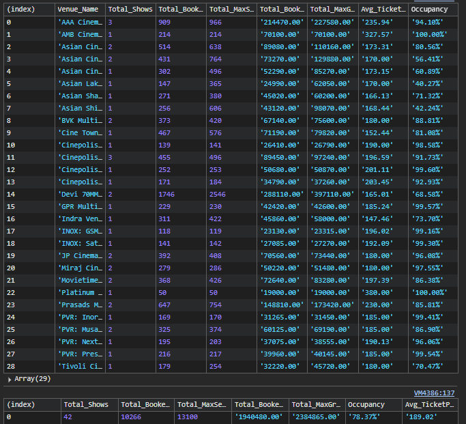Select the 'Movietime… venue cell

[80, 281]
